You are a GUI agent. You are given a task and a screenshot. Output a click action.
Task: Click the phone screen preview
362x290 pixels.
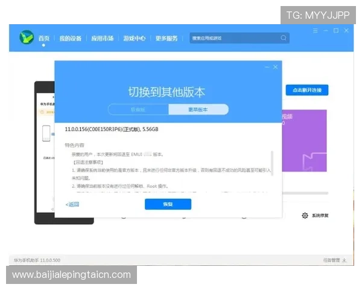[x=46, y=153]
